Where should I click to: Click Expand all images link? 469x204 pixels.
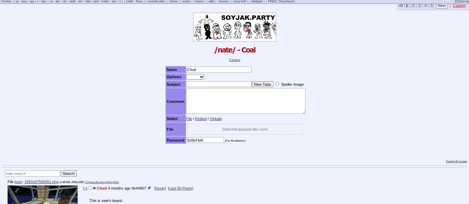(x=456, y=161)
